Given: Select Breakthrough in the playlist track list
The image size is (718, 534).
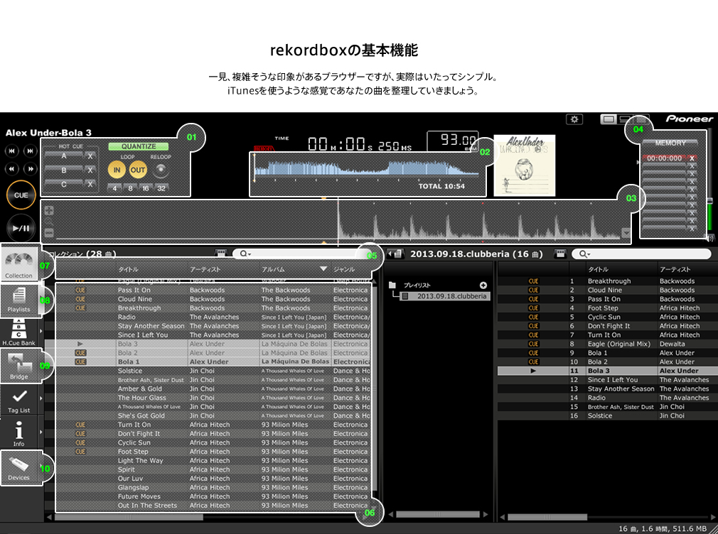Looking at the screenshot, I should point(608,281).
